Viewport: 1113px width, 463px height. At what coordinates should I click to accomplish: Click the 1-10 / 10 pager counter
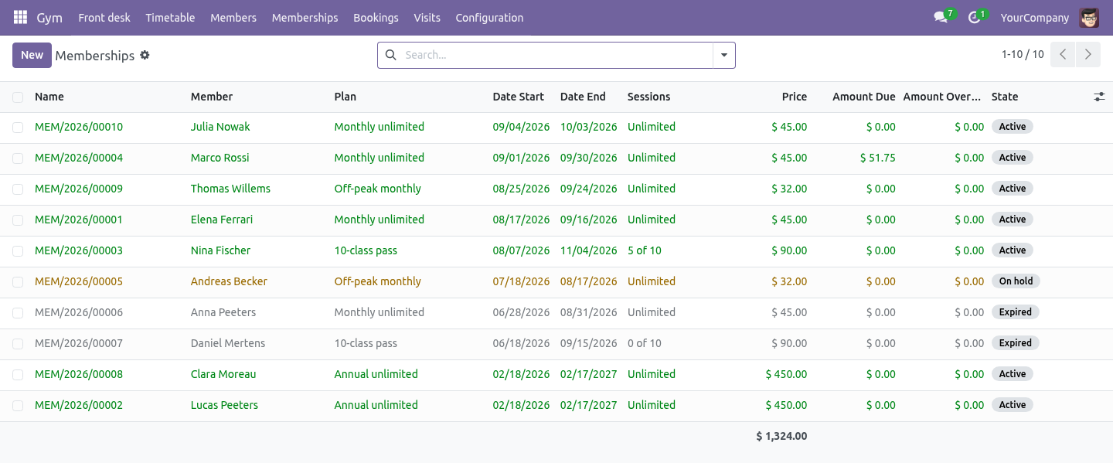(x=1023, y=54)
